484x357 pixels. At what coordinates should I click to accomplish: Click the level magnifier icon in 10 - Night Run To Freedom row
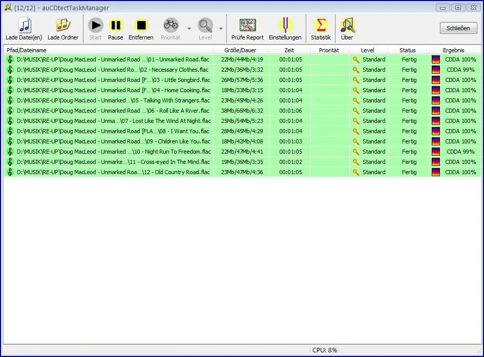356,152
